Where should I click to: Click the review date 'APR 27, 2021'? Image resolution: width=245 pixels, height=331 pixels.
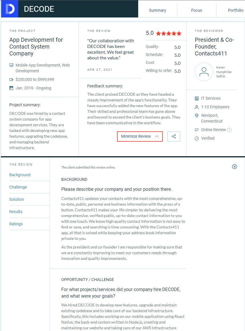point(100,70)
